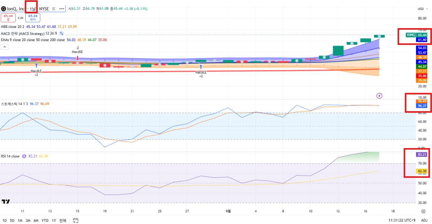The image size is (432, 224).
Task: Click the red 65.44 셀 sell button
Action: tap(8, 18)
